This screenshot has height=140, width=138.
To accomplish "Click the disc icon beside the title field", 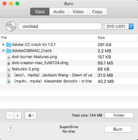I will 11,26.
